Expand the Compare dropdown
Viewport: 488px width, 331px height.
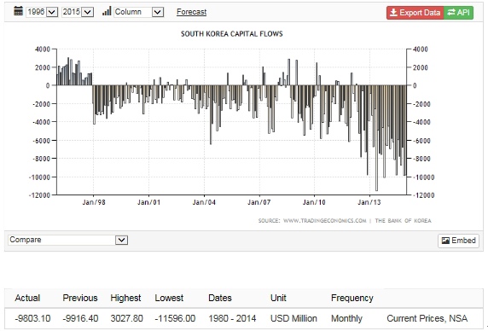point(68,240)
